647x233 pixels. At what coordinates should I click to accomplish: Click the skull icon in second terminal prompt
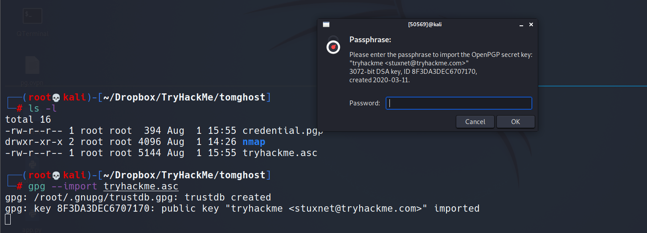(x=57, y=175)
